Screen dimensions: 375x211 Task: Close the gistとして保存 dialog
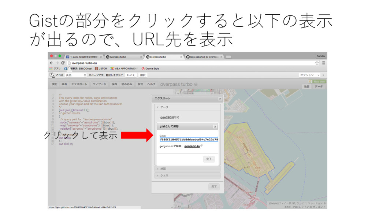(215, 126)
